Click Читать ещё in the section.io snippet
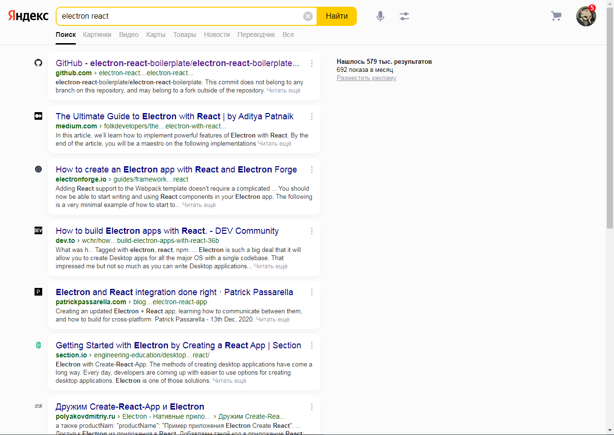The width and height of the screenshot is (614, 435). [x=229, y=381]
